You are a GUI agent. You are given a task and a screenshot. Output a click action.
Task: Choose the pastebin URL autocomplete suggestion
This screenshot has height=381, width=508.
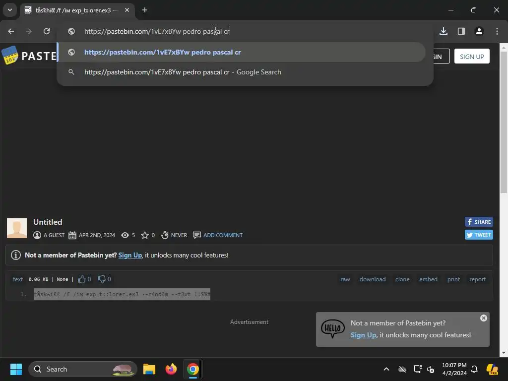[242, 52]
